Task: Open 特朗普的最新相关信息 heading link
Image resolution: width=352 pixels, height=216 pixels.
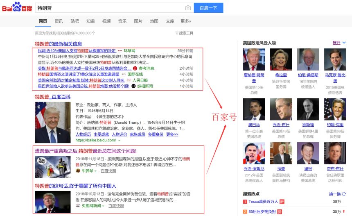Action: tap(59, 44)
